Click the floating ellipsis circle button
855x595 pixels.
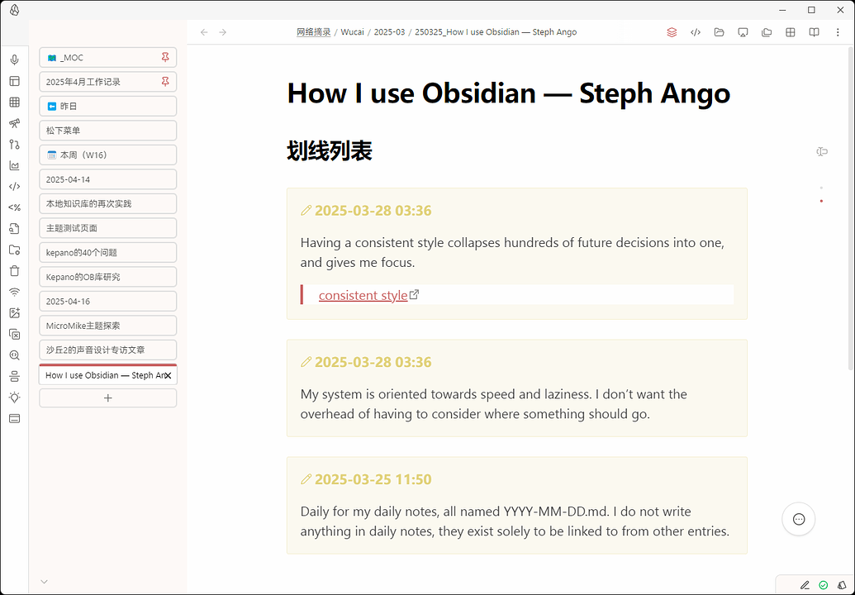798,519
